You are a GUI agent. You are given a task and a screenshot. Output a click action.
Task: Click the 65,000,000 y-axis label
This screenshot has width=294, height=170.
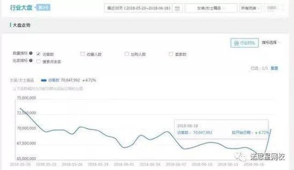26,159
